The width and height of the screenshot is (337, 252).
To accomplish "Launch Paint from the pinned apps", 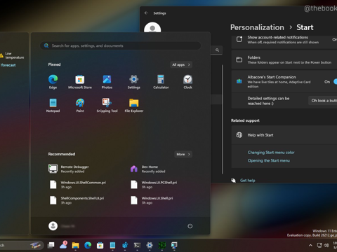I will (80, 105).
